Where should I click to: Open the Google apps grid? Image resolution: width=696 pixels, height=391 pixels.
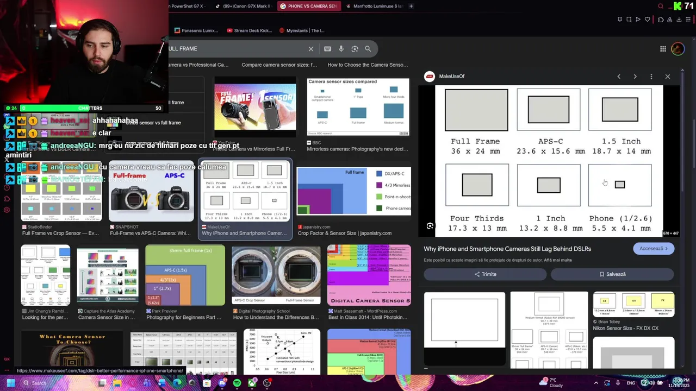[x=663, y=49]
